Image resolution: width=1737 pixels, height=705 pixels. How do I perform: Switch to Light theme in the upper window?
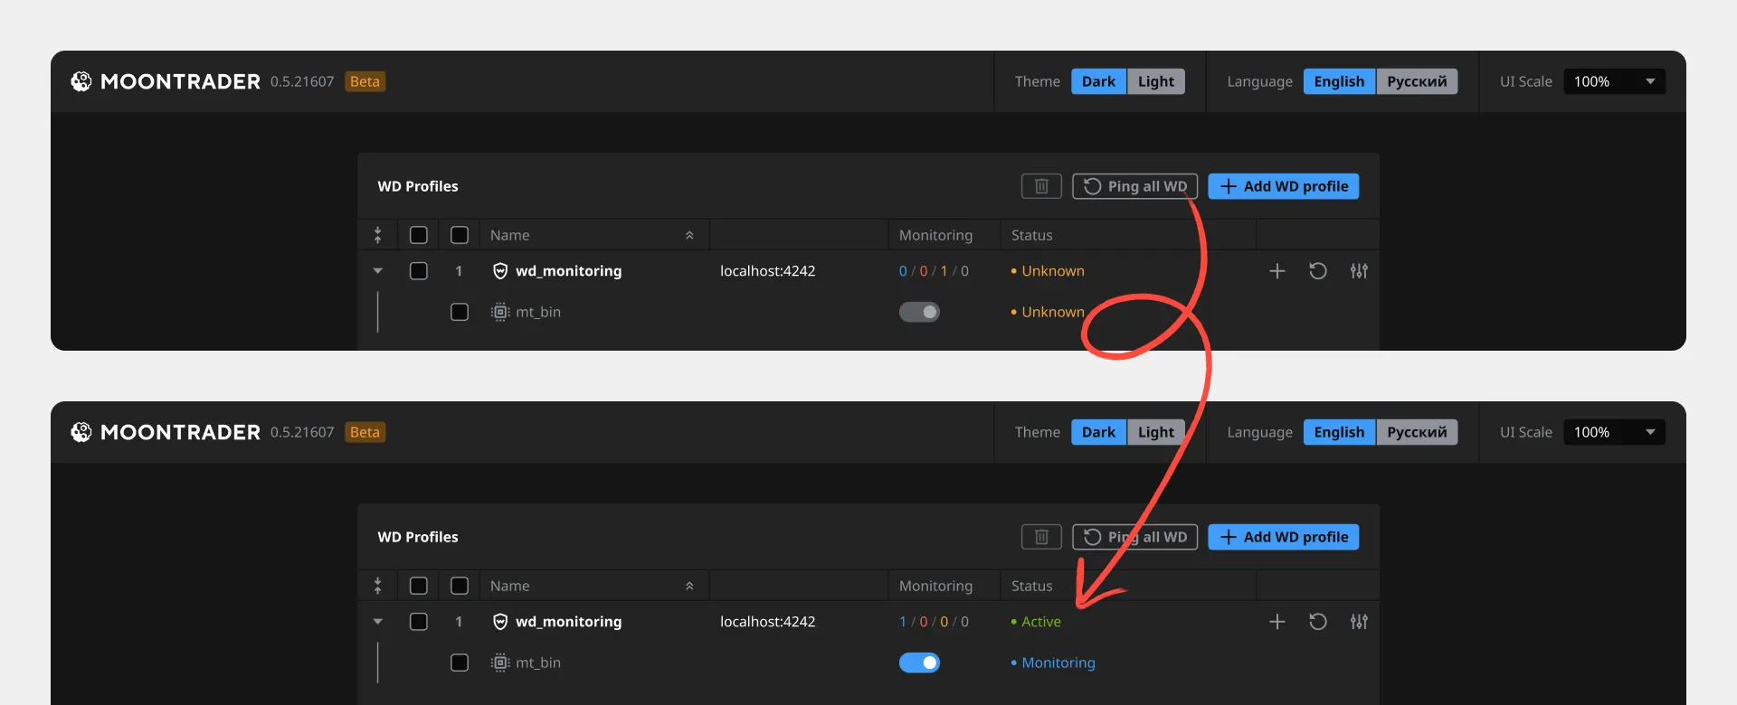click(x=1155, y=81)
